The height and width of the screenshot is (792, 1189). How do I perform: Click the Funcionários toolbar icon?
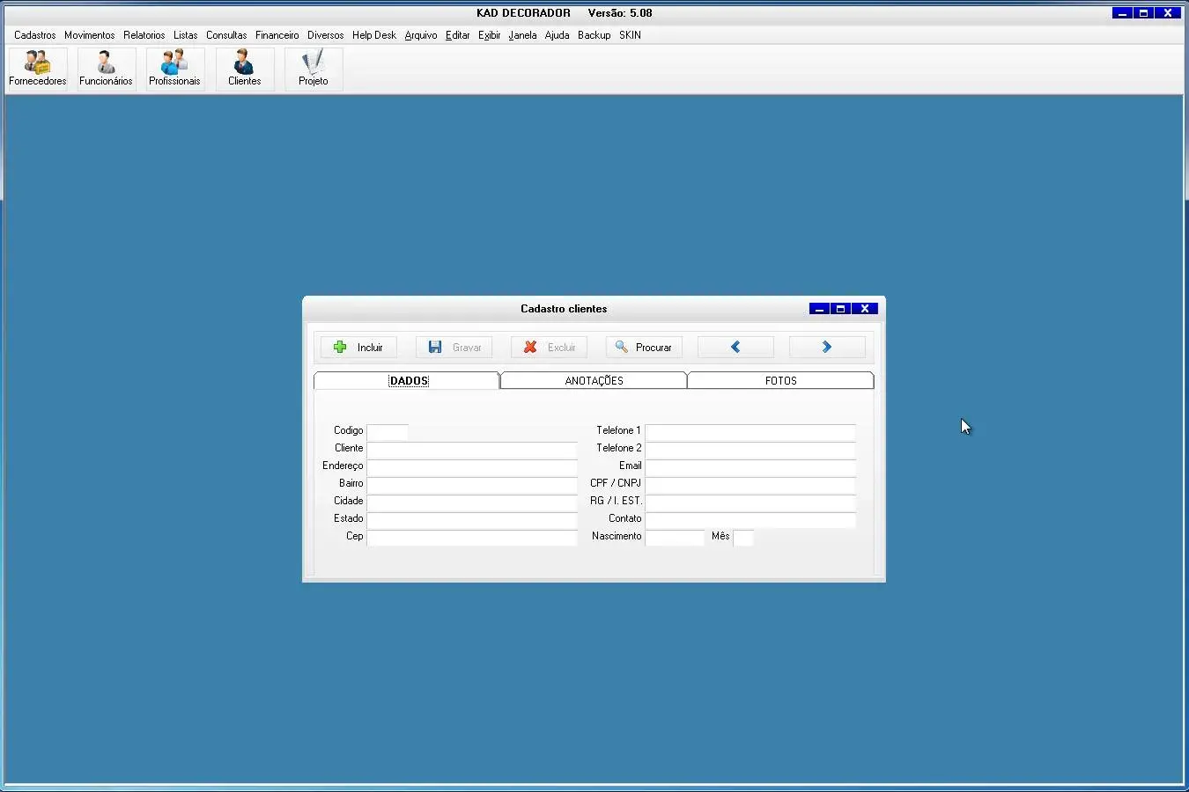coord(106,68)
